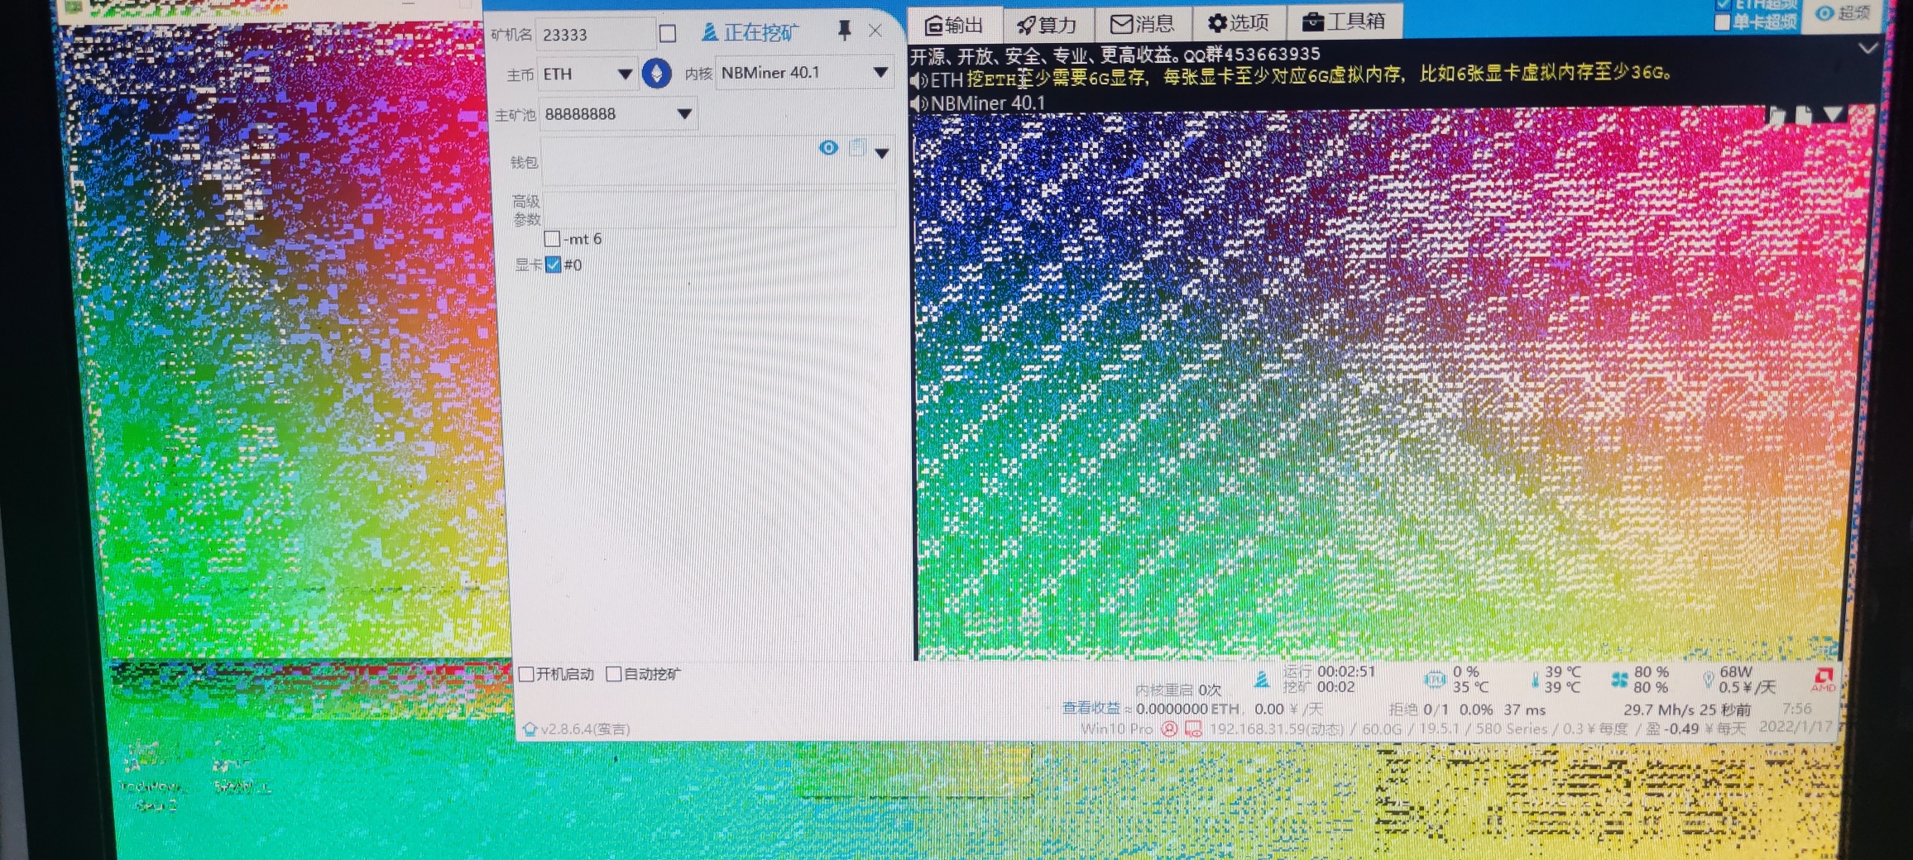1913x860 pixels.
Task: Toggle the wallet eye visibility icon
Action: point(828,148)
